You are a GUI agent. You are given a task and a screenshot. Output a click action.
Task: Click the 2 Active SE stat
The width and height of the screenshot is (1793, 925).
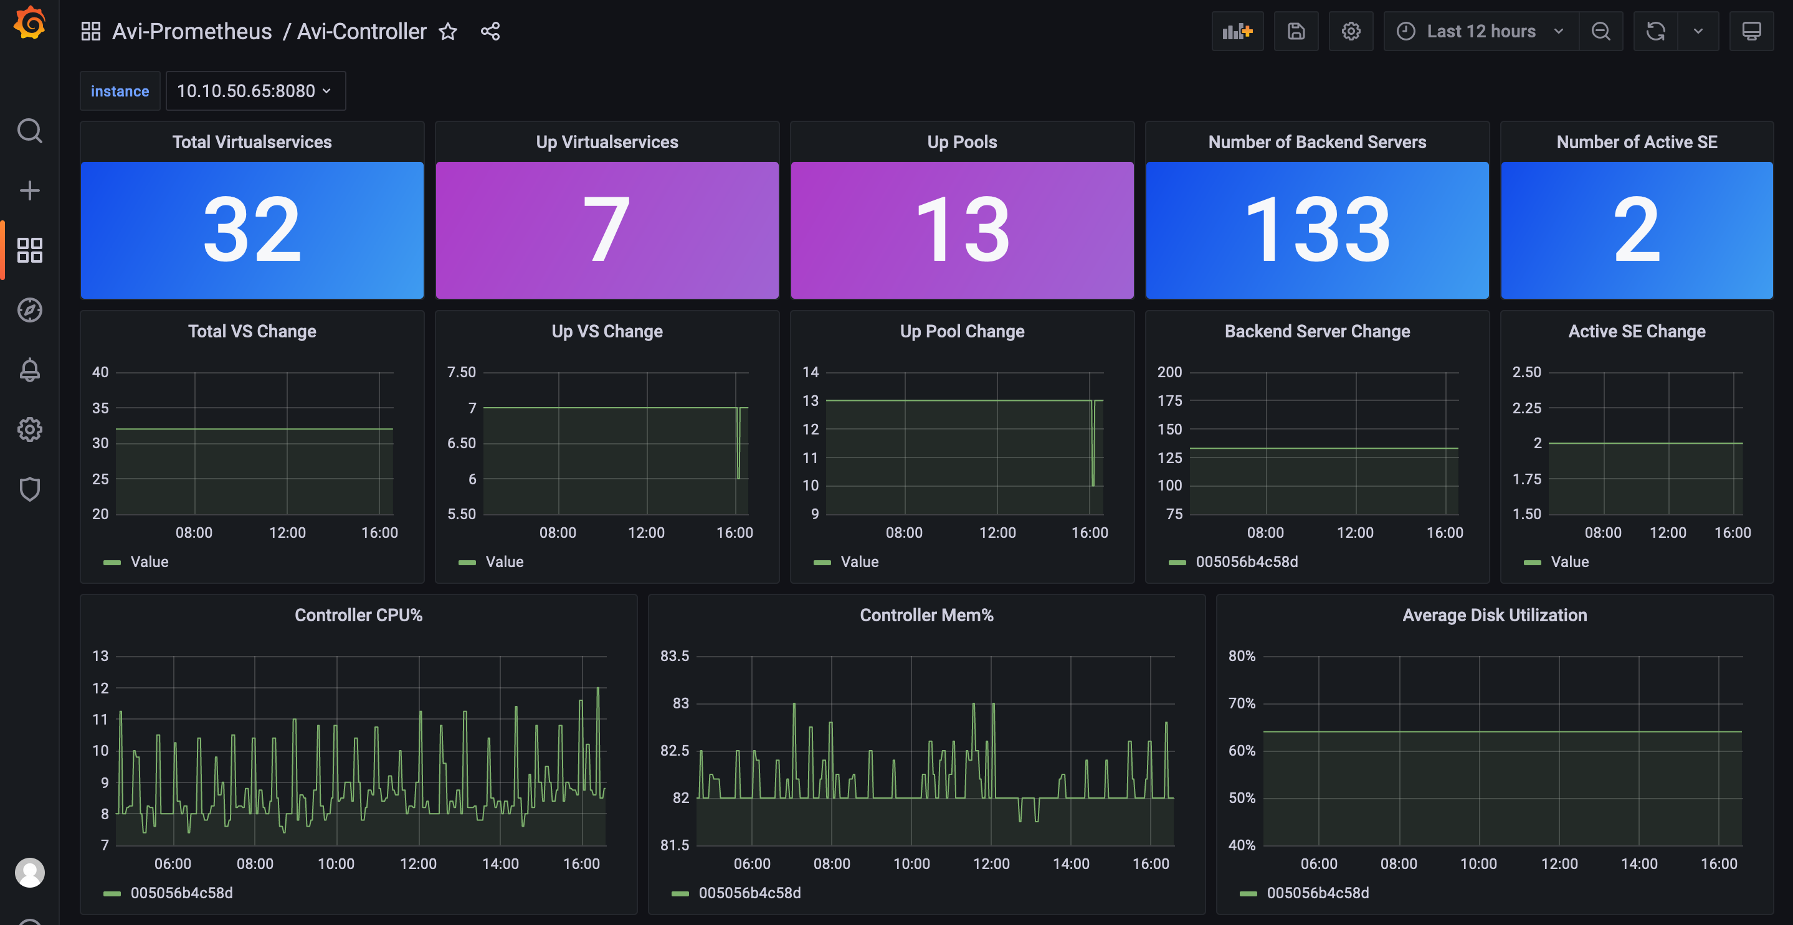pyautogui.click(x=1637, y=230)
